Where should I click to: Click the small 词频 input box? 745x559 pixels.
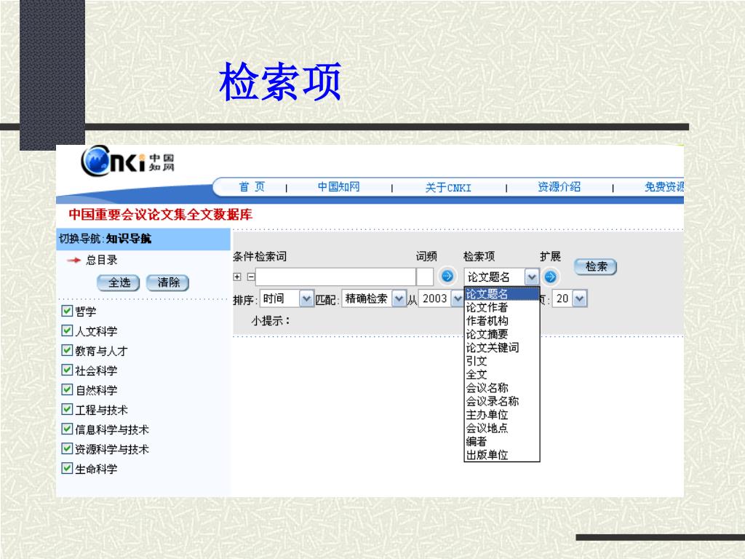(425, 277)
